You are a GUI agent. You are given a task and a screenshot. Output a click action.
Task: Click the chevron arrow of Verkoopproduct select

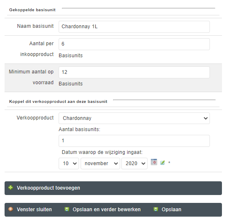pos(205,118)
